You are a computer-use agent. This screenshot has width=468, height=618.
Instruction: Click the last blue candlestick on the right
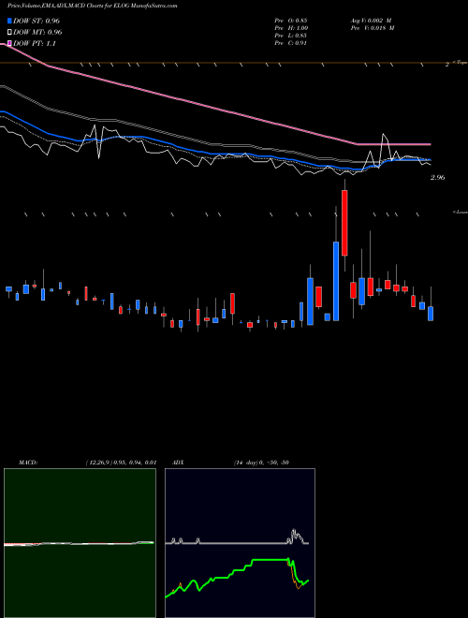pos(431,314)
